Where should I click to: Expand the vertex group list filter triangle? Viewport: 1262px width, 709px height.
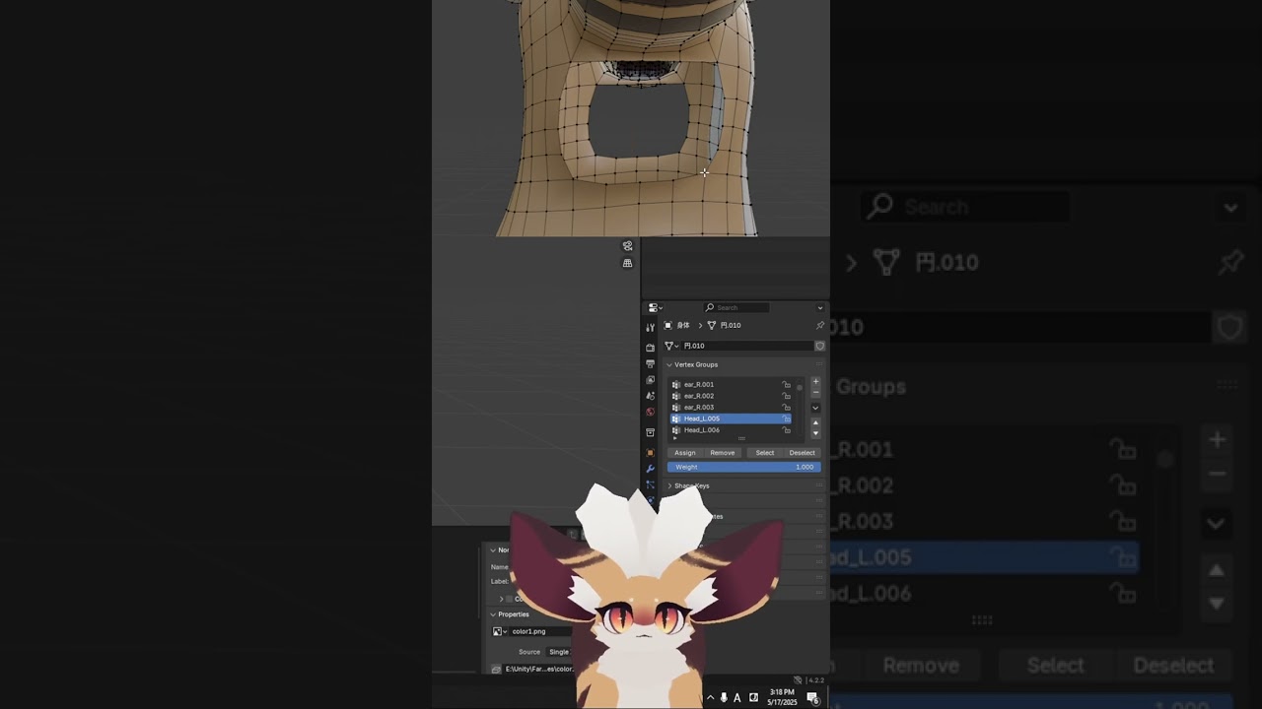click(674, 438)
